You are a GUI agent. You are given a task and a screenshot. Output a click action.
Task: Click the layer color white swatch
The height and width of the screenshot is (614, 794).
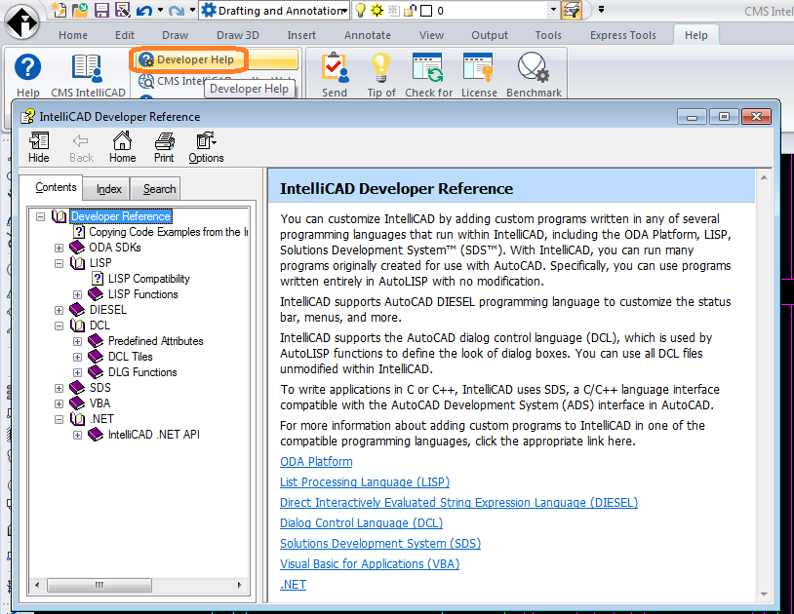426,11
